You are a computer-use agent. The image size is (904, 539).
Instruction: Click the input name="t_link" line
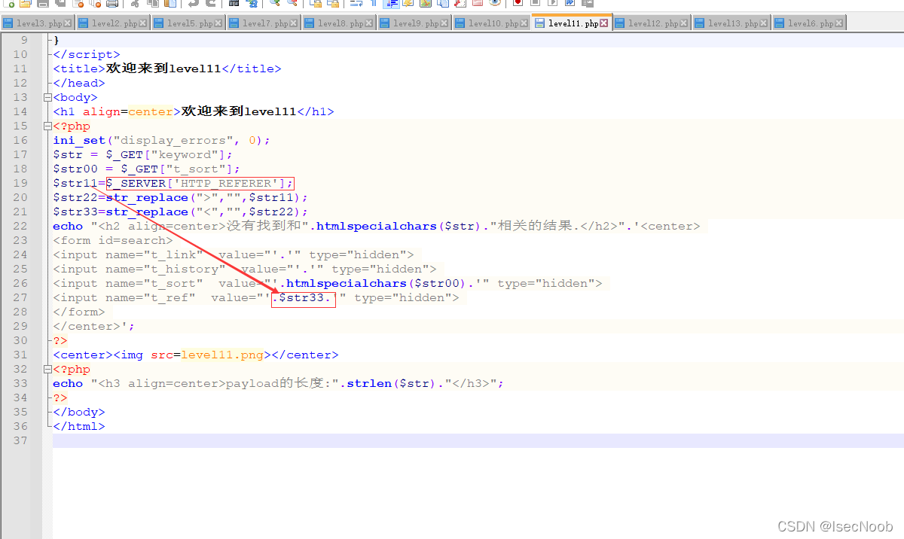[234, 254]
